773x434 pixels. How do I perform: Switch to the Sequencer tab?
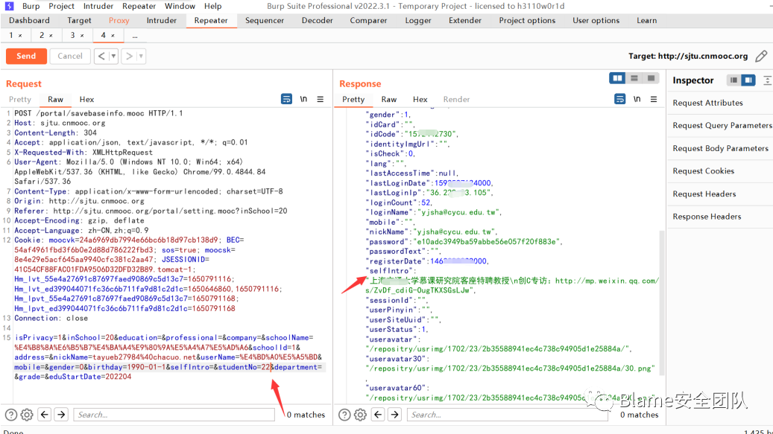[x=264, y=21]
